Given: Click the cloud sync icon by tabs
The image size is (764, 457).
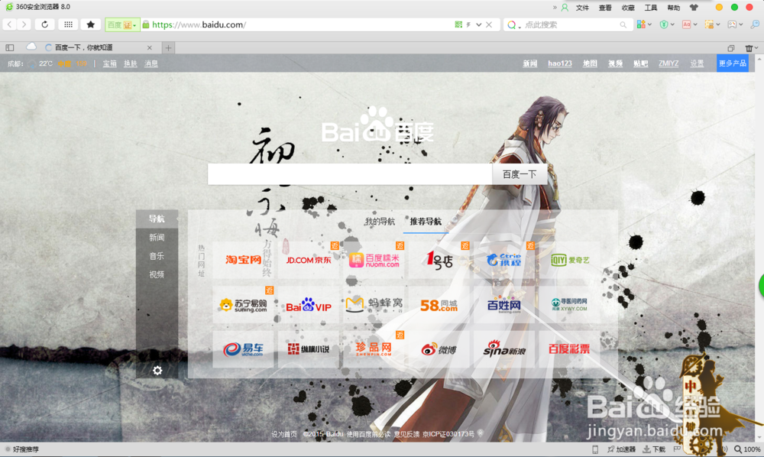Looking at the screenshot, I should (x=31, y=47).
